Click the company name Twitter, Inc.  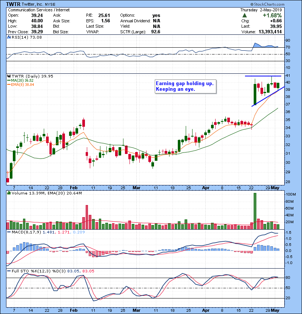click(32, 4)
